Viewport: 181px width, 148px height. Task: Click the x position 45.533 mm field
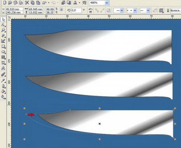[x=14, y=9]
